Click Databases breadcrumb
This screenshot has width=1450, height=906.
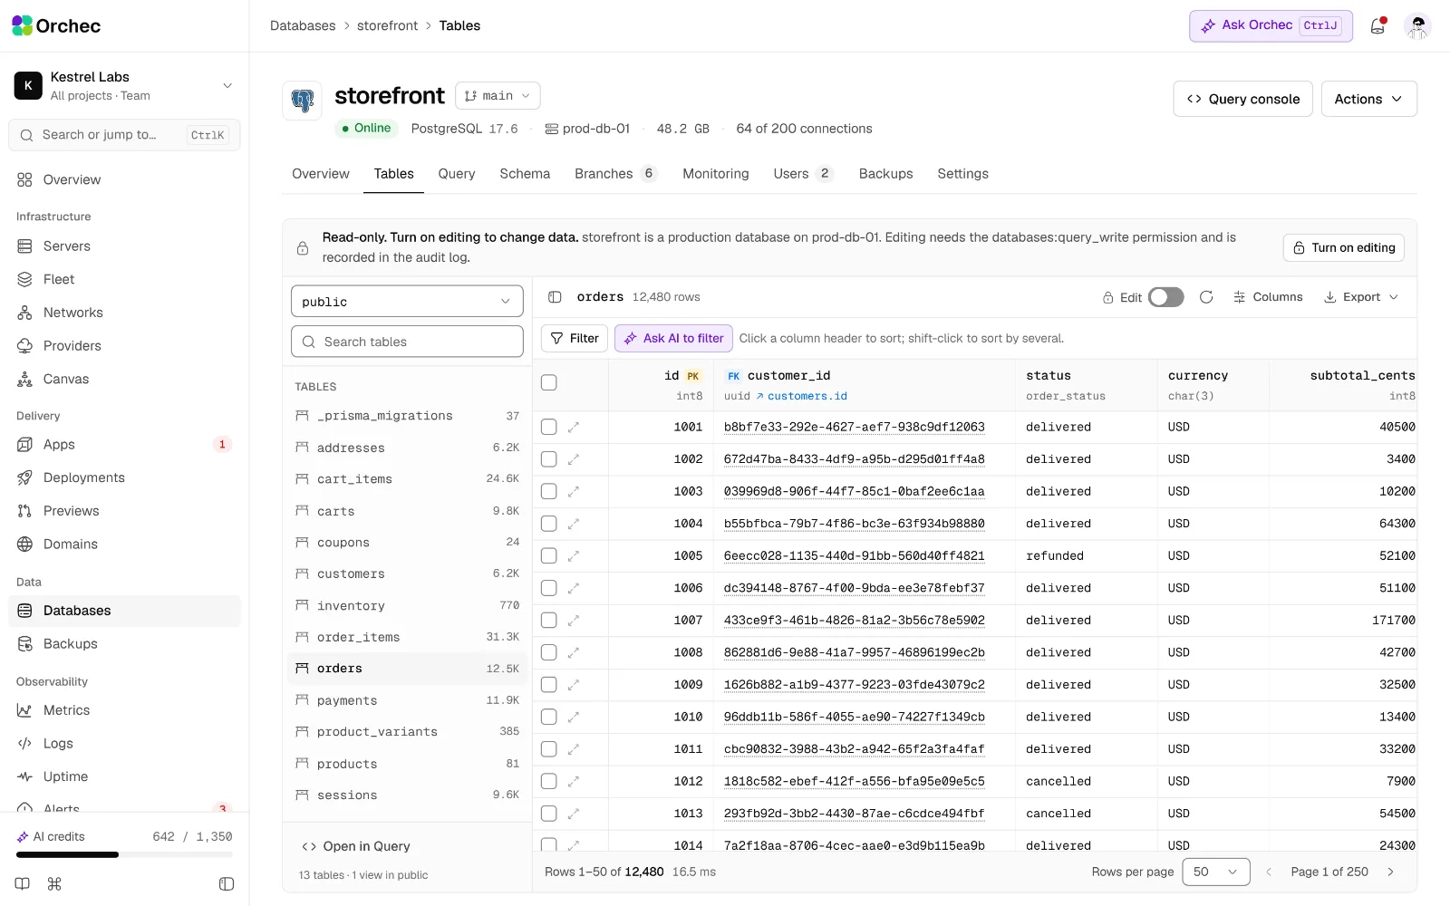[x=303, y=26]
